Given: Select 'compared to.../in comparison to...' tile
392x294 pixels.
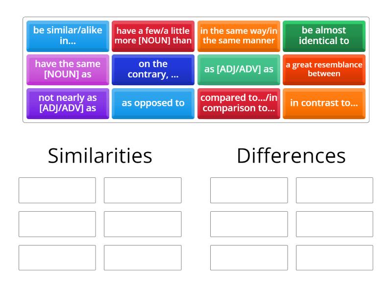Looking at the screenshot, I should [239, 103].
